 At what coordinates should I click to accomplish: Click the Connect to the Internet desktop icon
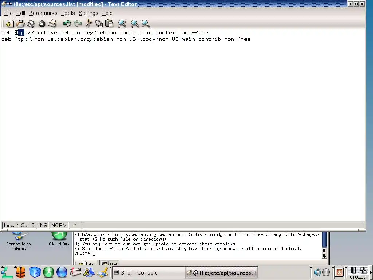tap(19, 241)
